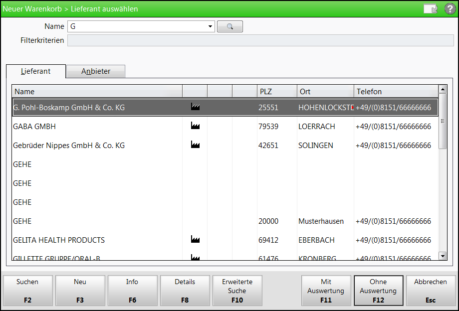Click postal code 69412

tap(268, 240)
